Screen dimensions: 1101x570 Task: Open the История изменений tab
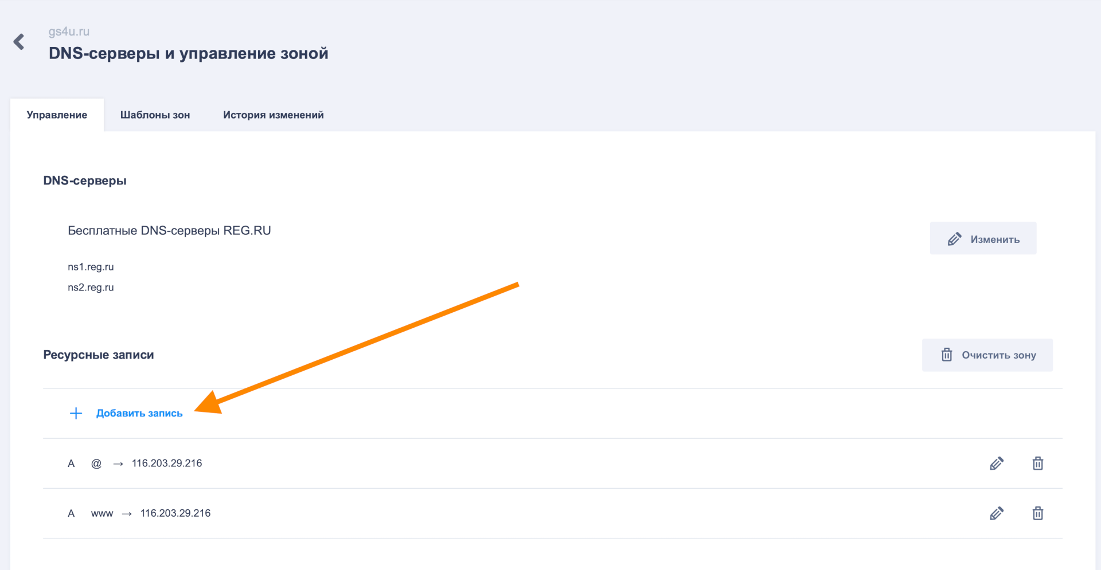coord(273,115)
